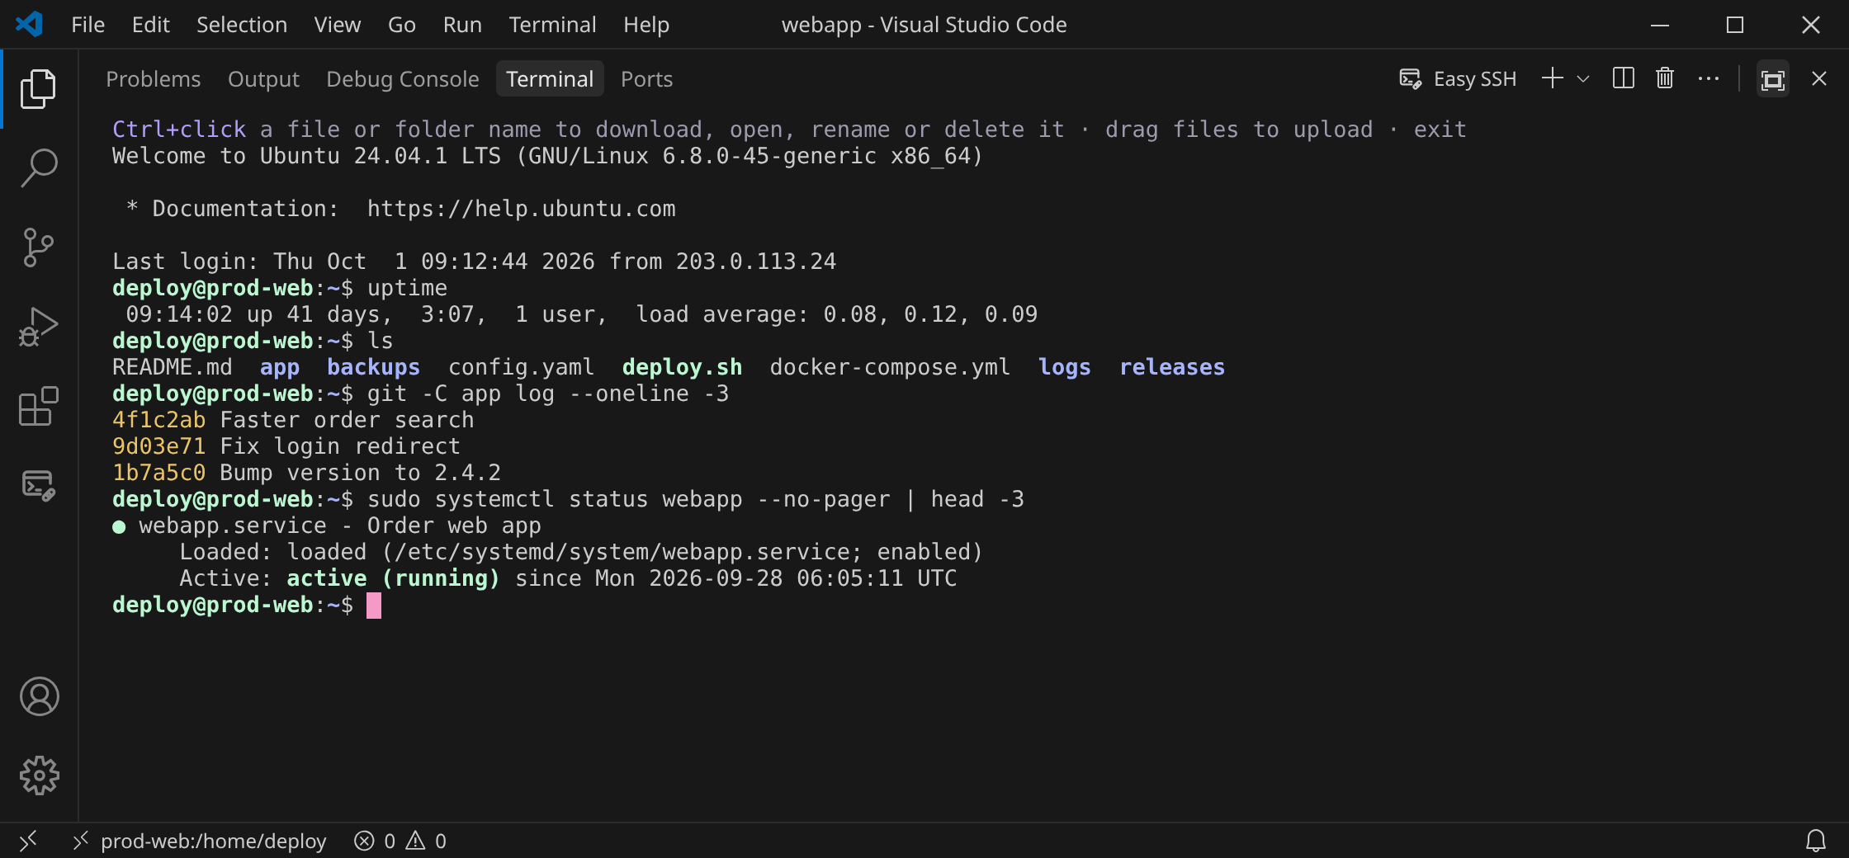This screenshot has height=858, width=1849.
Task: Kill the terminal with trash icon
Action: tap(1665, 78)
